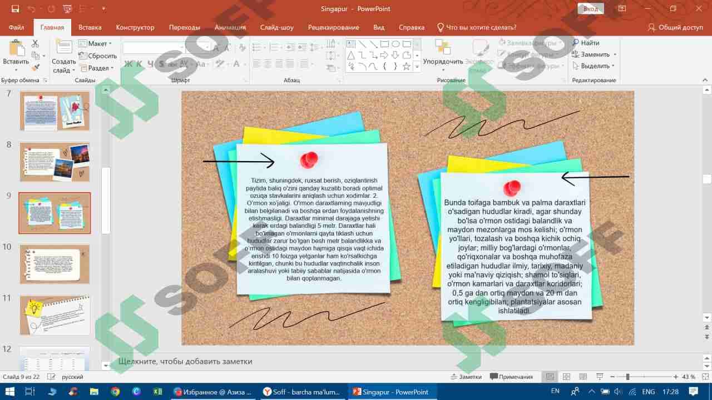
Task: Toggle text shadow (S) formatting
Action: click(x=162, y=64)
